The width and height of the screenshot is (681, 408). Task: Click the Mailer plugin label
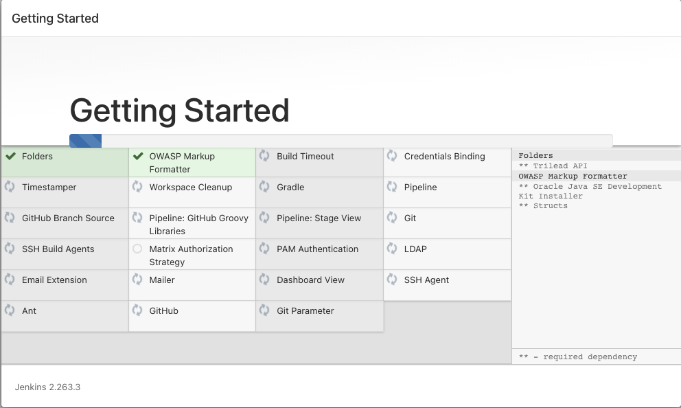click(162, 280)
